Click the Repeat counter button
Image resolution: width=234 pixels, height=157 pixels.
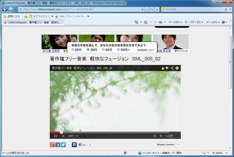tap(165, 145)
